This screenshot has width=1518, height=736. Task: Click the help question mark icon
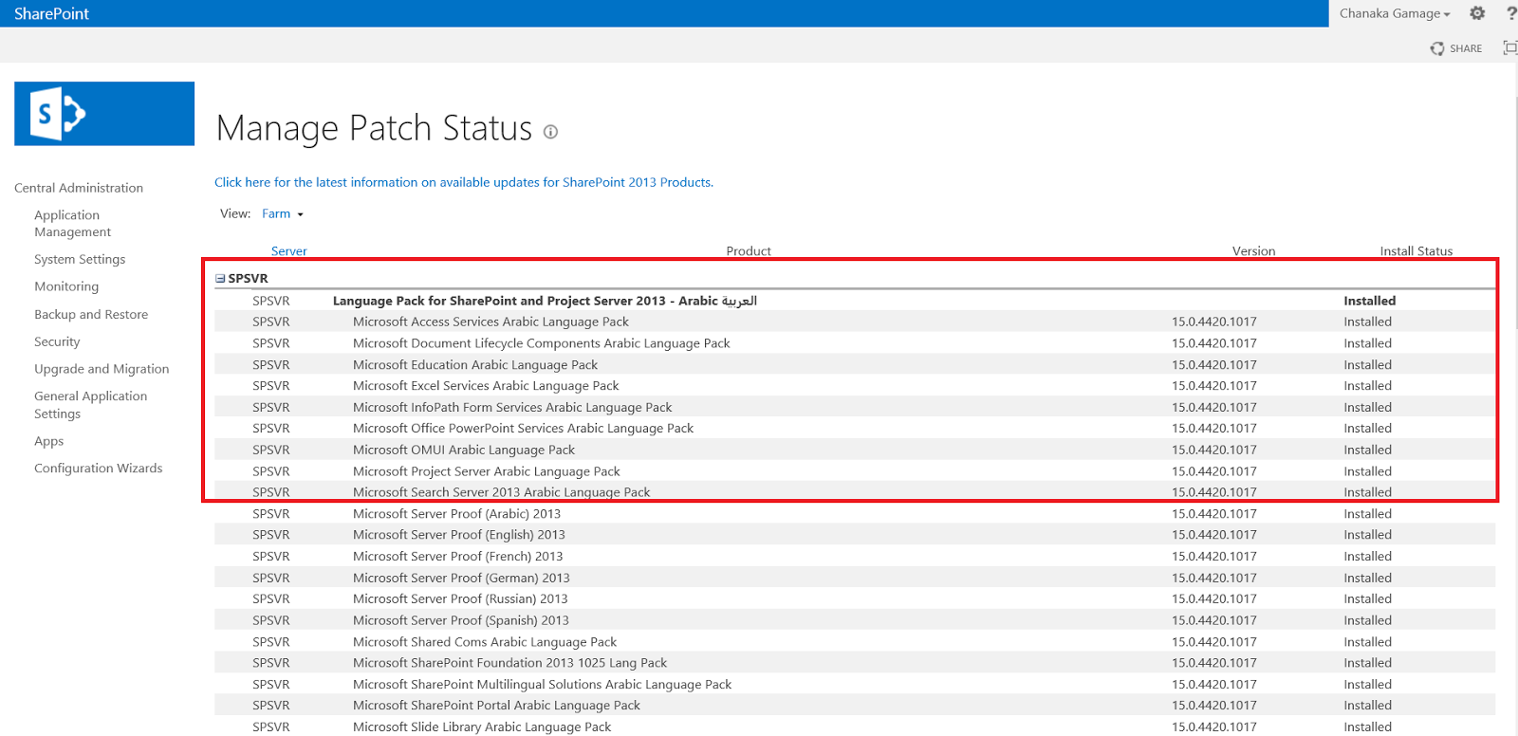(x=1511, y=13)
